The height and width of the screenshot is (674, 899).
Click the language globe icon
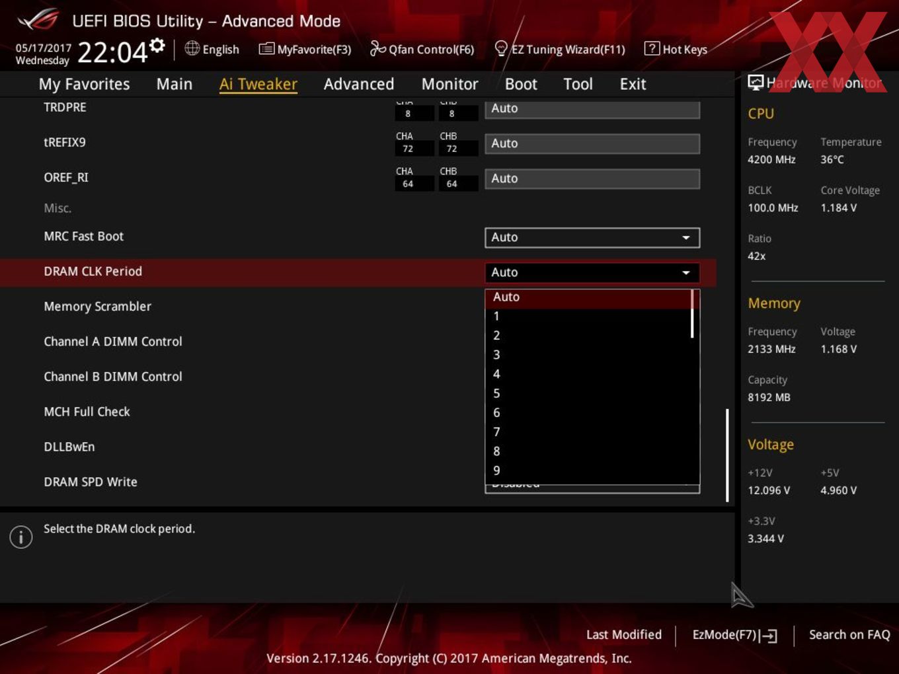pos(192,48)
